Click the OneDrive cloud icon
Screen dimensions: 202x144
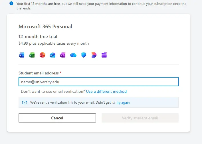point(73,55)
